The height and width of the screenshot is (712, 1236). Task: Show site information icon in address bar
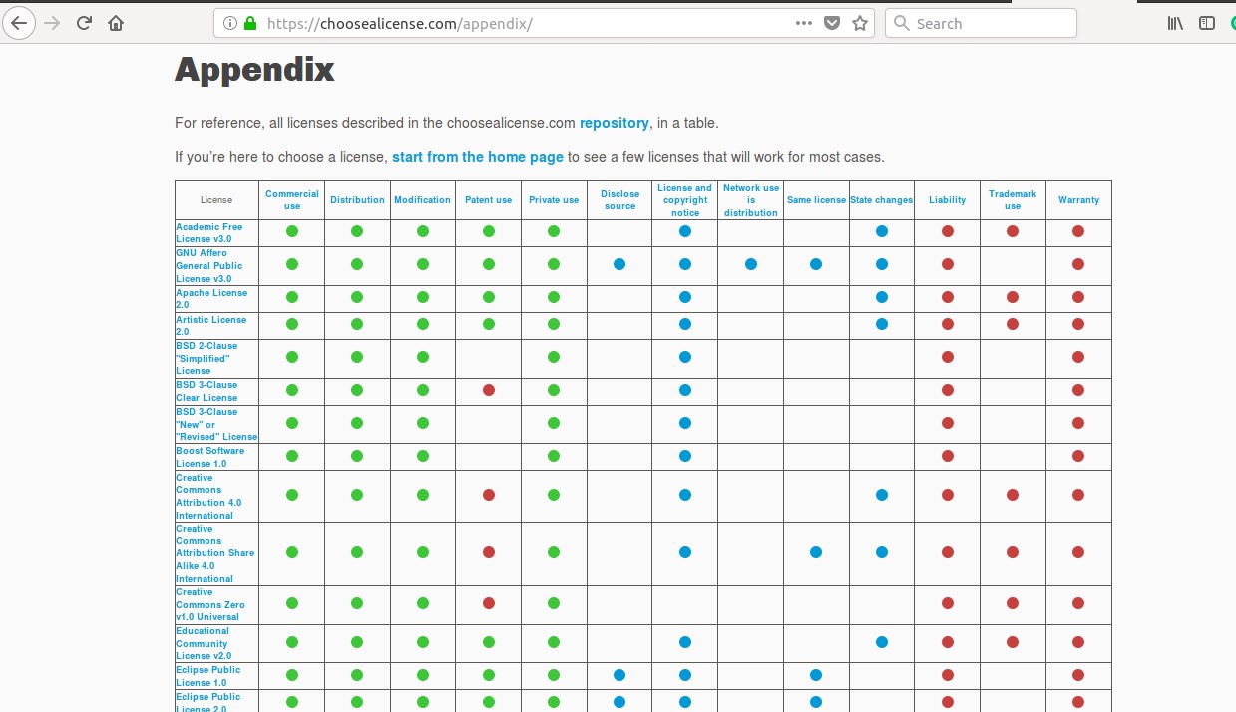click(x=230, y=23)
